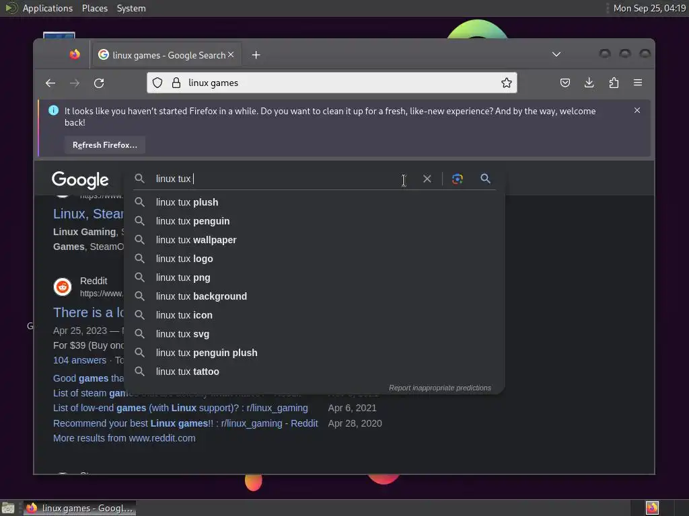Screen dimensions: 689x516
Task: Click the Firefox View icon in tab bar
Action: [75, 54]
